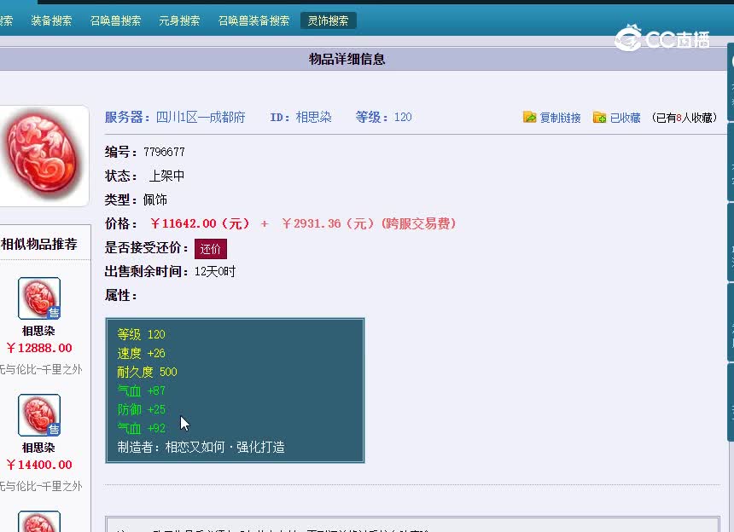Click the ID value 相思染 in header

313,118
